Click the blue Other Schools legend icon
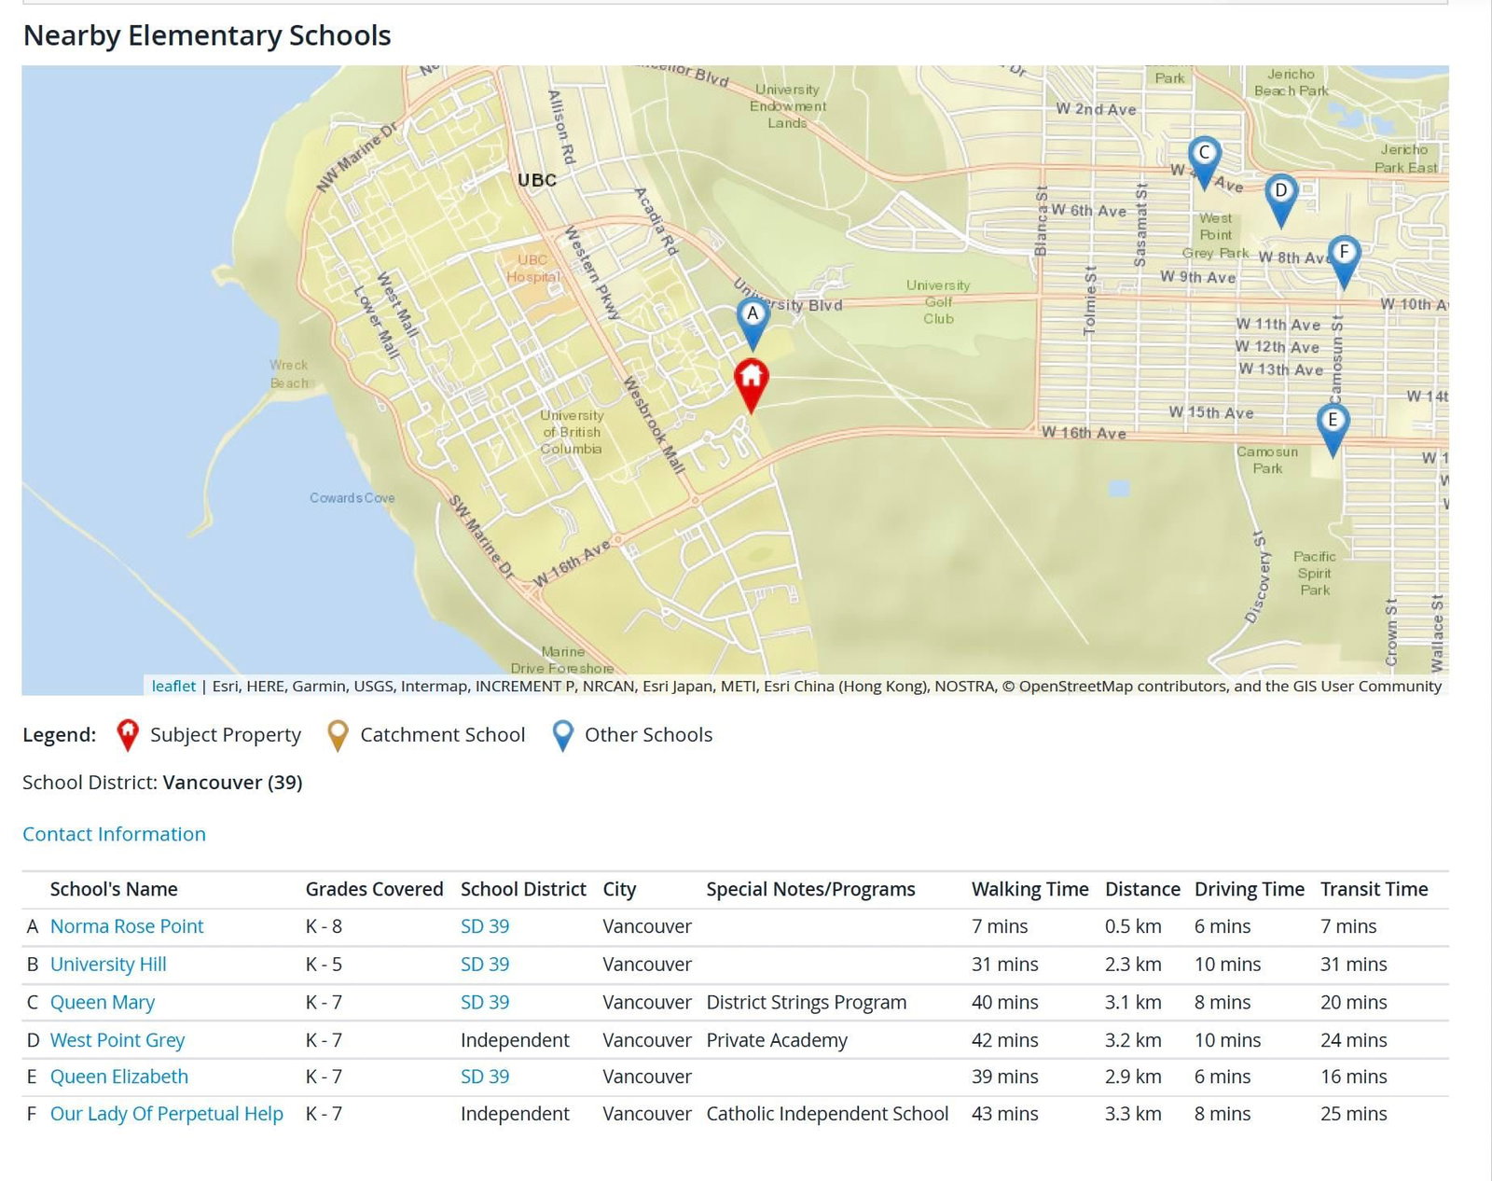1492x1181 pixels. pos(562,735)
